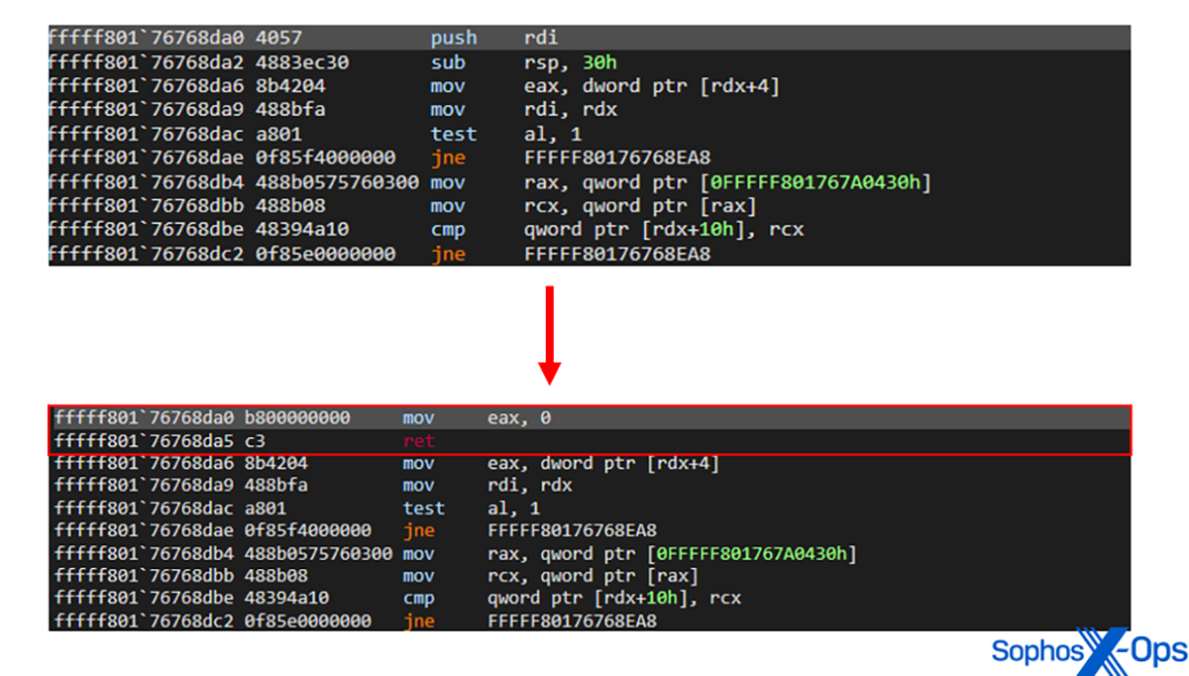
Task: Select 'qword ptr [rdx+10h], rcx' in the lower listing
Action: (x=614, y=599)
